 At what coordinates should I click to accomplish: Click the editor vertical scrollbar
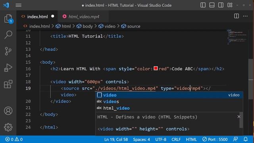pos(250,79)
